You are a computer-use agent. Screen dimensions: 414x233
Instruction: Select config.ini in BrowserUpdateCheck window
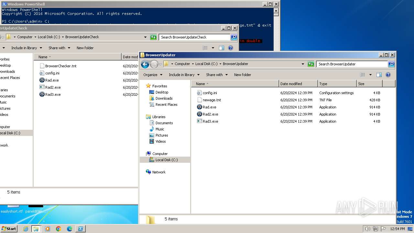[x=52, y=73]
